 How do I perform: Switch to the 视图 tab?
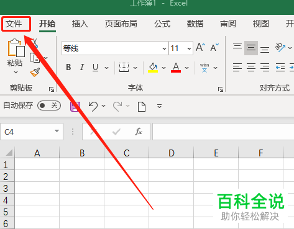pyautogui.click(x=261, y=24)
